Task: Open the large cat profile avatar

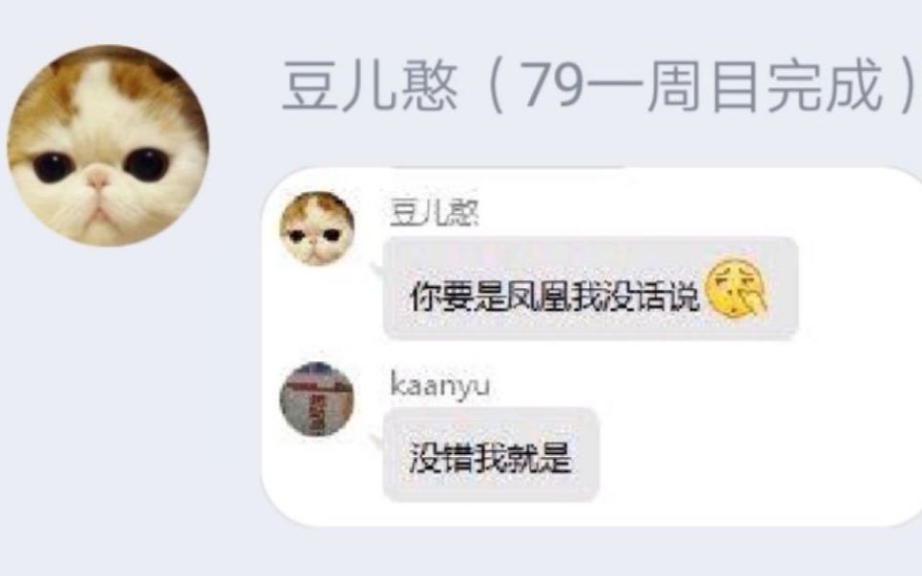Action: tap(108, 145)
